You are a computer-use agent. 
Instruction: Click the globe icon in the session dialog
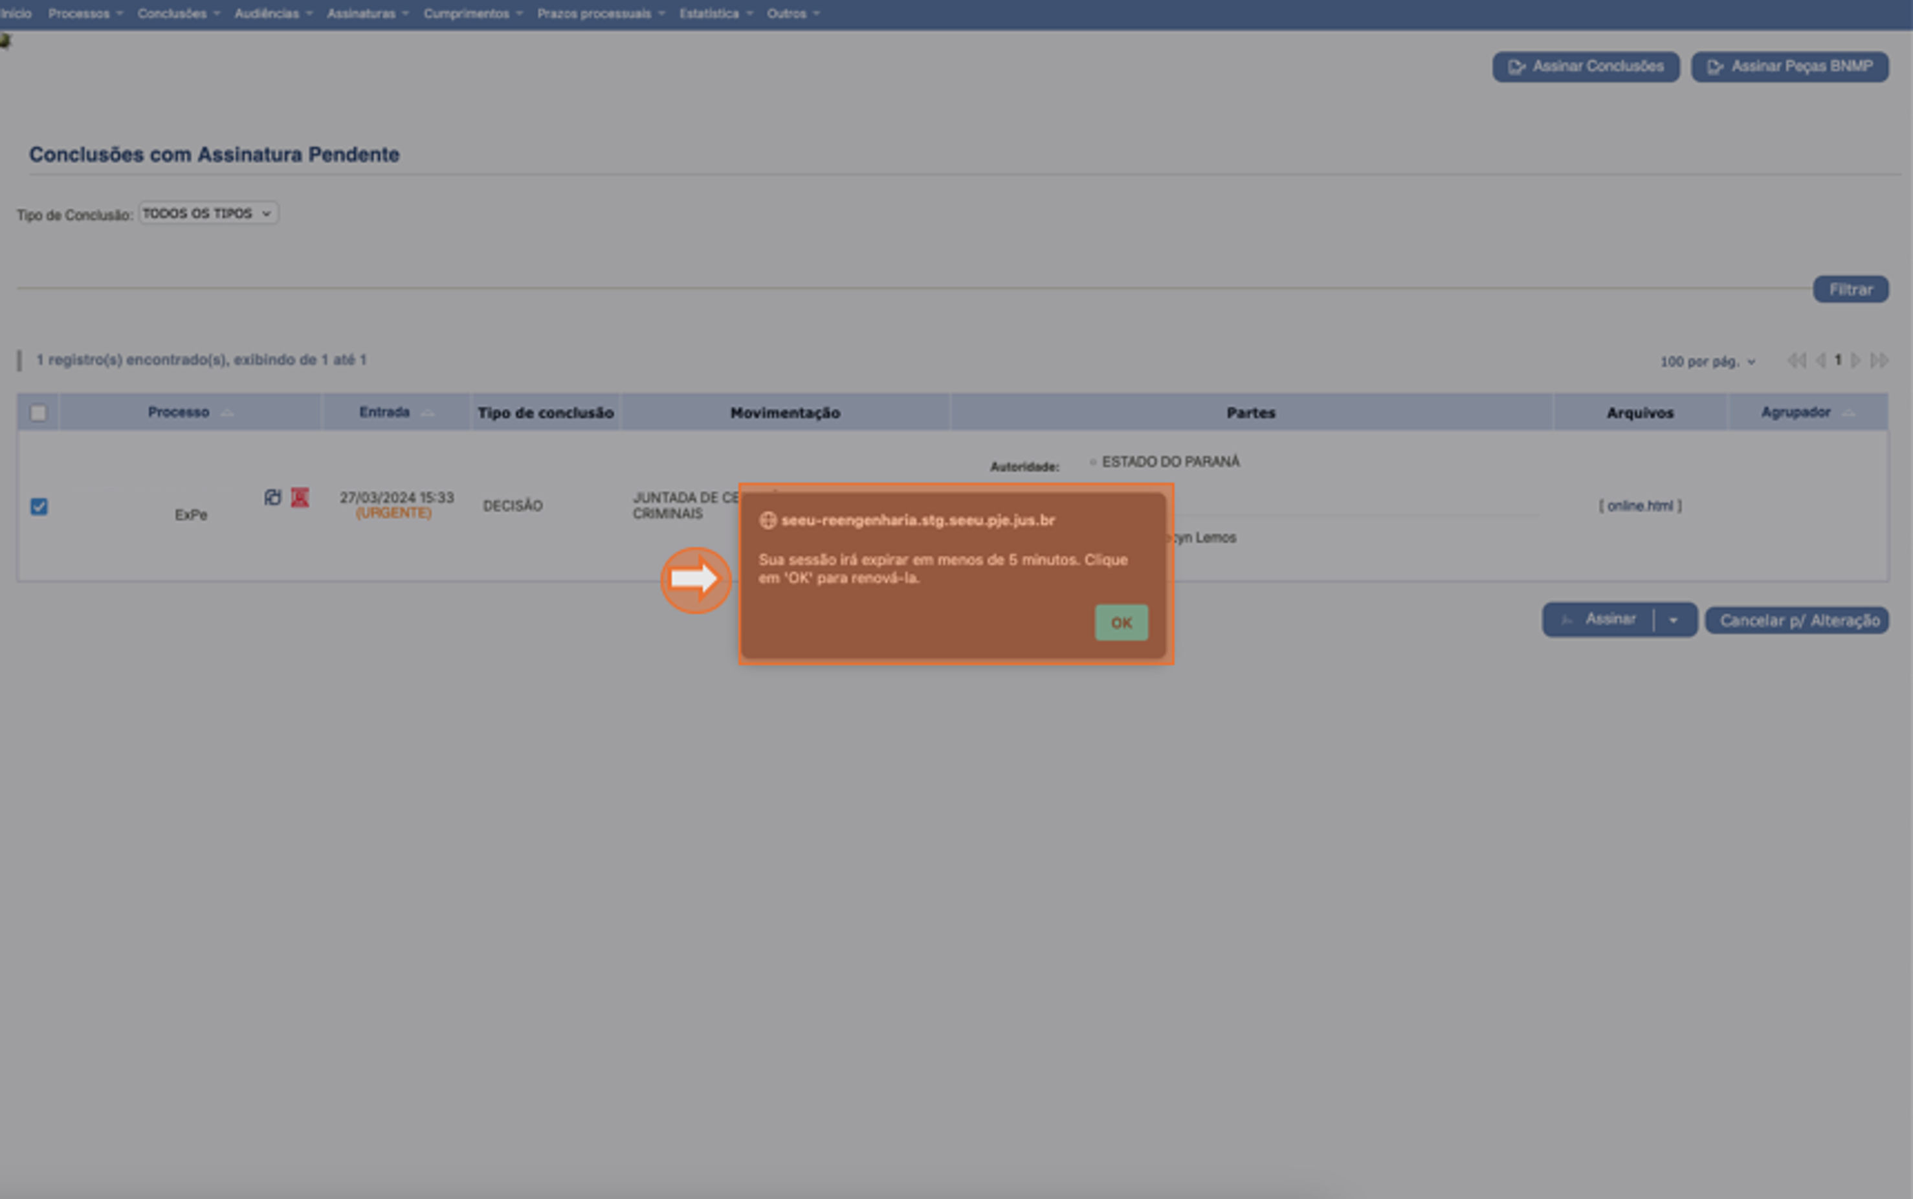(x=769, y=520)
